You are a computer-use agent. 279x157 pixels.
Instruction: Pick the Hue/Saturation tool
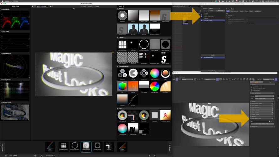155,73
